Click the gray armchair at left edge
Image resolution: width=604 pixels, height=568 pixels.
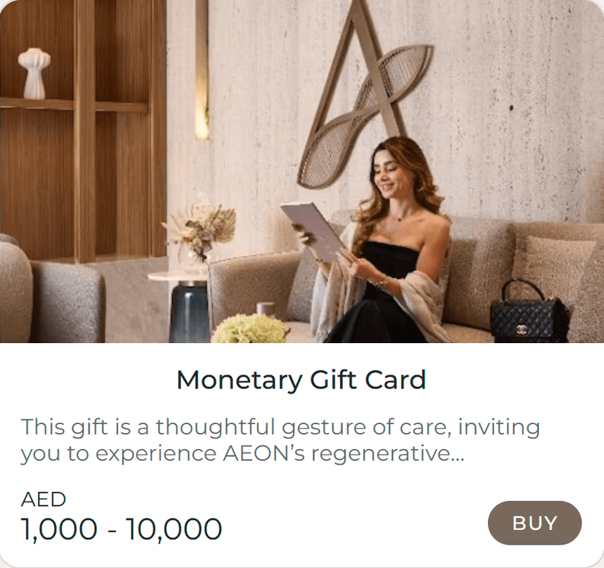(x=50, y=293)
